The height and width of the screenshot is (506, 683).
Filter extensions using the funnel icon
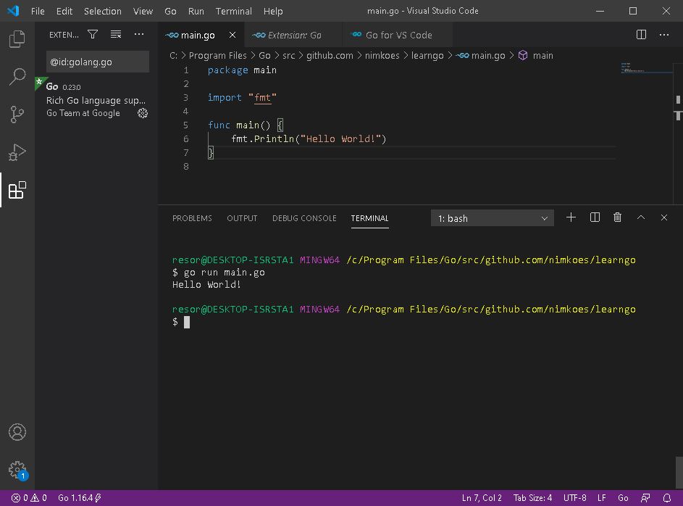[93, 34]
